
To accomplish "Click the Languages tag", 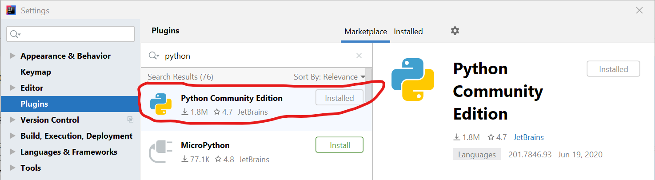I will point(477,155).
